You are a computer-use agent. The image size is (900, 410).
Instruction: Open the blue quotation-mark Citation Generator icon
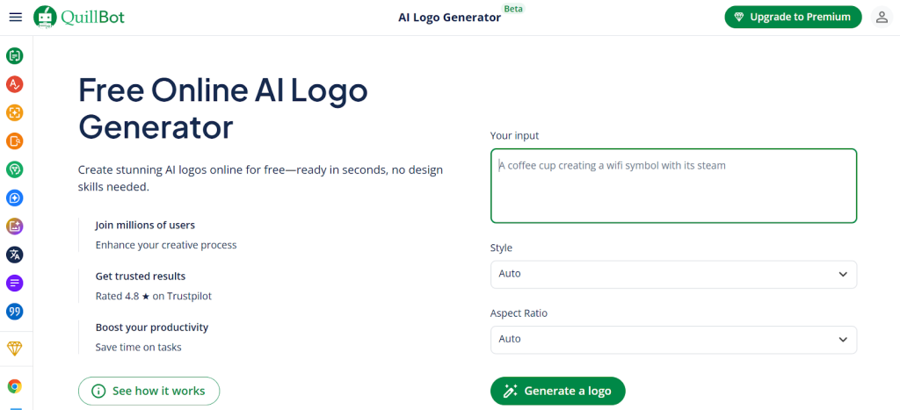pos(15,311)
